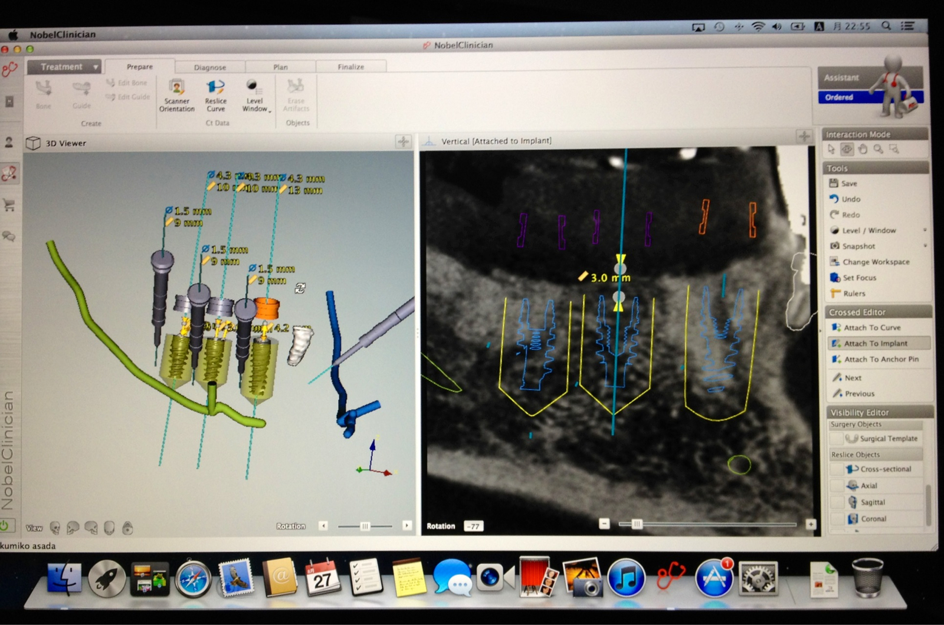Viewport: 944px width, 625px height.
Task: Set third side skull view preset
Action: [91, 528]
